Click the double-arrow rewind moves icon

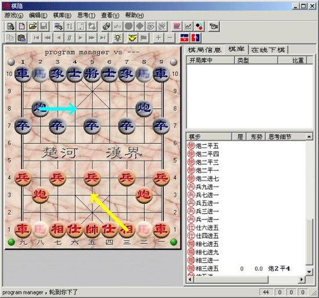[x=48, y=38]
